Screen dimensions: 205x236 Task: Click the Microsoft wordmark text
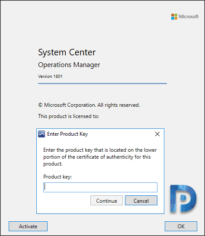click(189, 16)
